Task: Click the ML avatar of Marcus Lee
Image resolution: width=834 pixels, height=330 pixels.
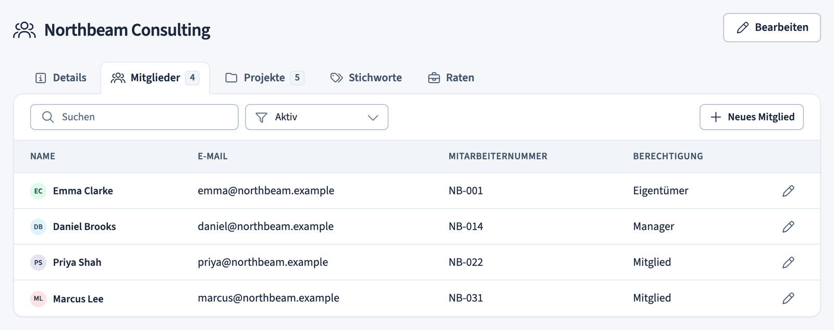Action: [39, 298]
